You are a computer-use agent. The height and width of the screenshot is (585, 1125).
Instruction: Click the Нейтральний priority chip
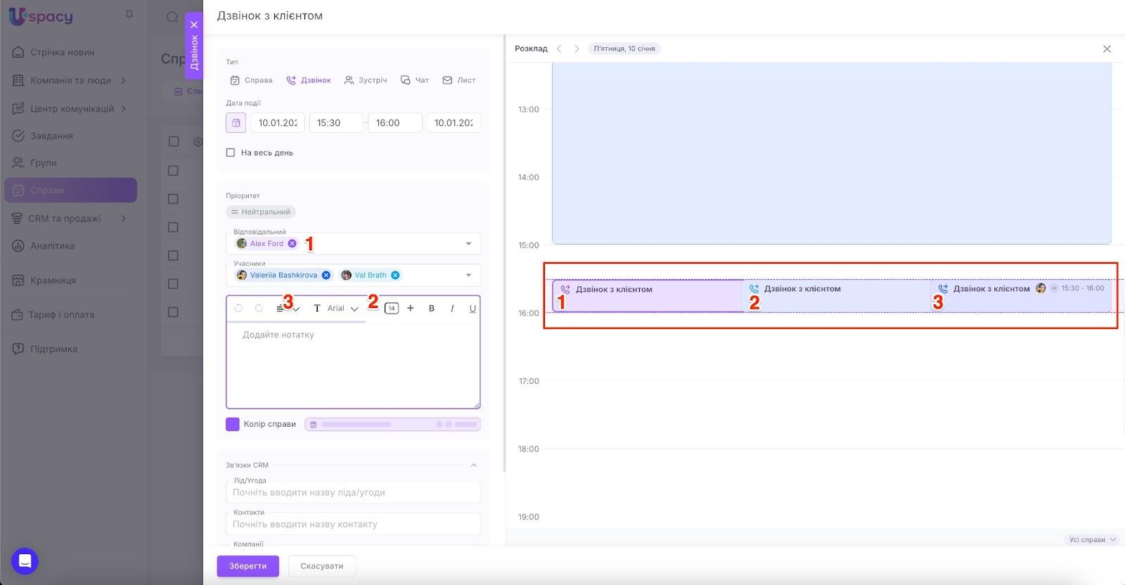(x=261, y=212)
